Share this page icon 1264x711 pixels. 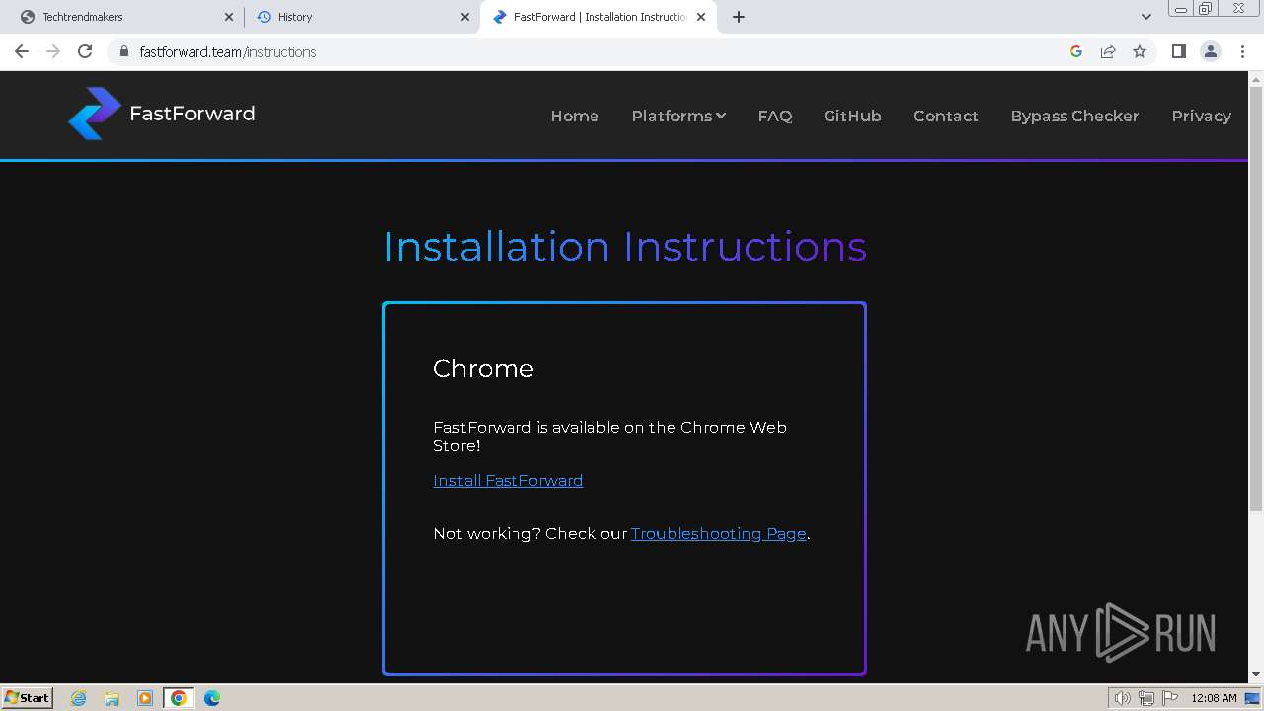click(x=1108, y=51)
